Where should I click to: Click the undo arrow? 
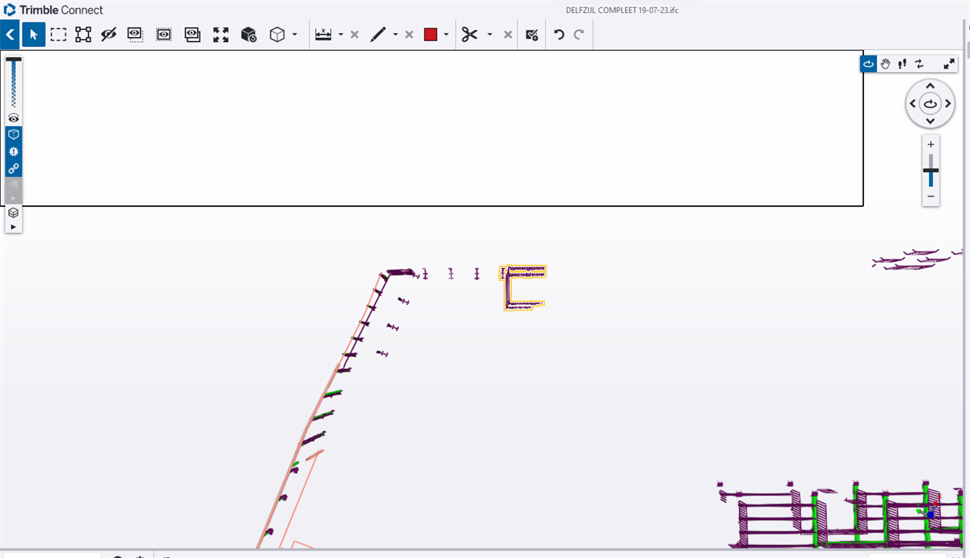coord(559,35)
